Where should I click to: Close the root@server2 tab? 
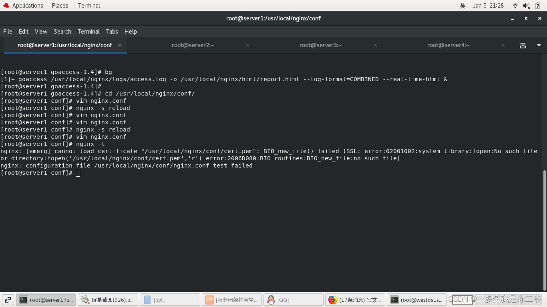pos(247,45)
